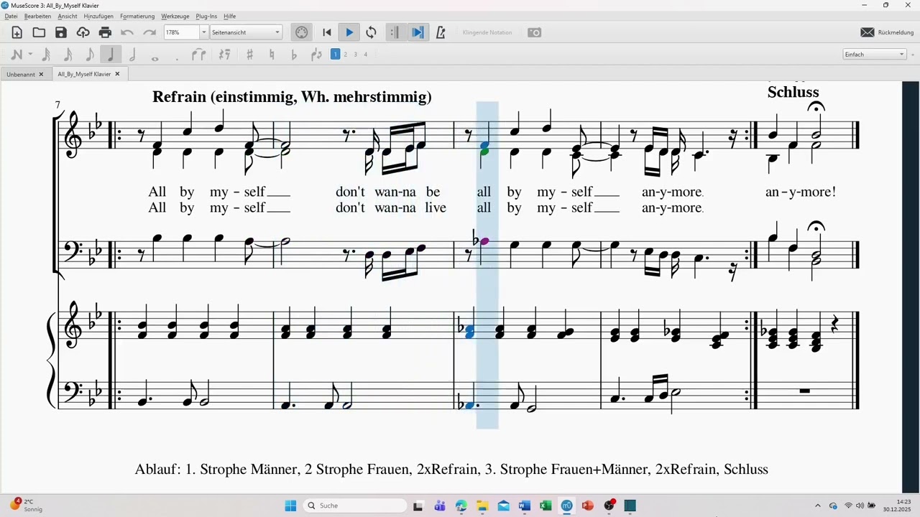Select whole note duration
This screenshot has width=920, height=517.
155,57
